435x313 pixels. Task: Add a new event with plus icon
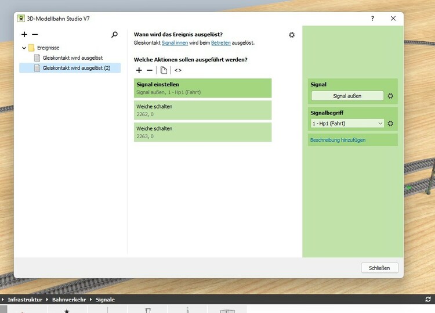[x=24, y=34]
